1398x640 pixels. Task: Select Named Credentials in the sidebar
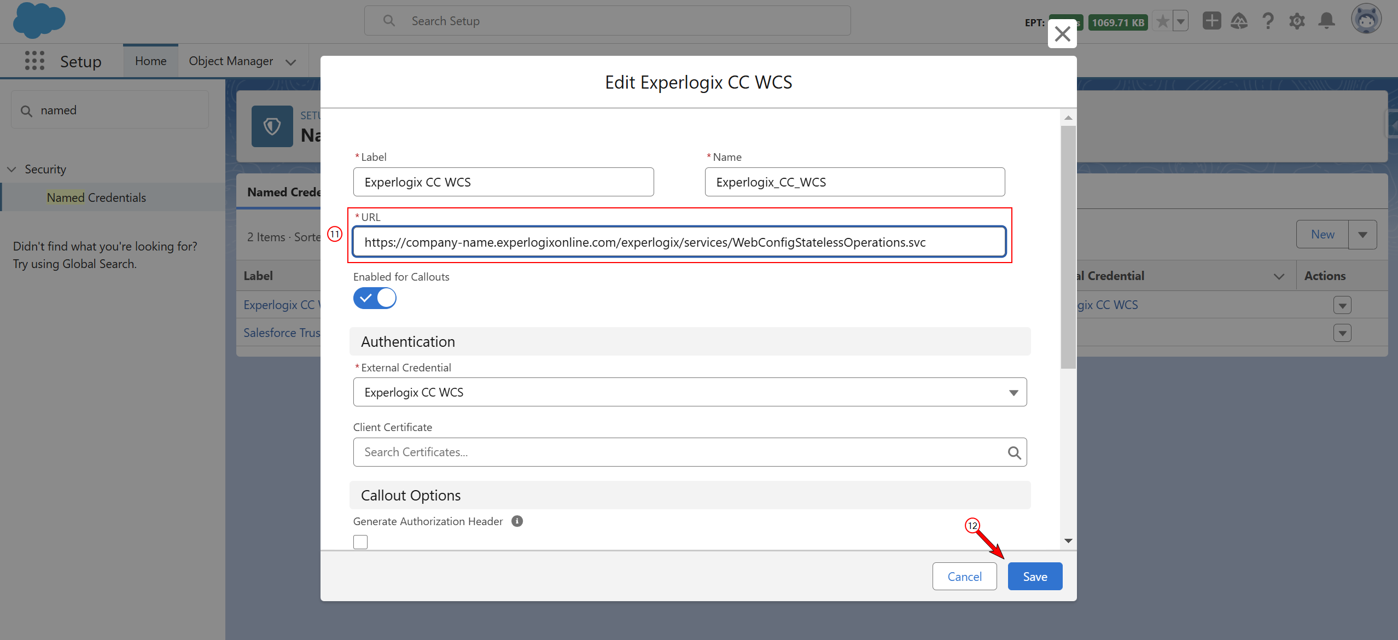click(96, 197)
